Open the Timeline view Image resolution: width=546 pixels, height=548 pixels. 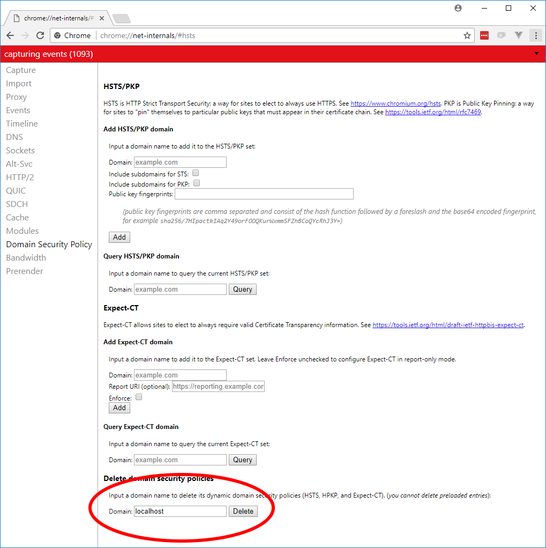click(x=21, y=124)
